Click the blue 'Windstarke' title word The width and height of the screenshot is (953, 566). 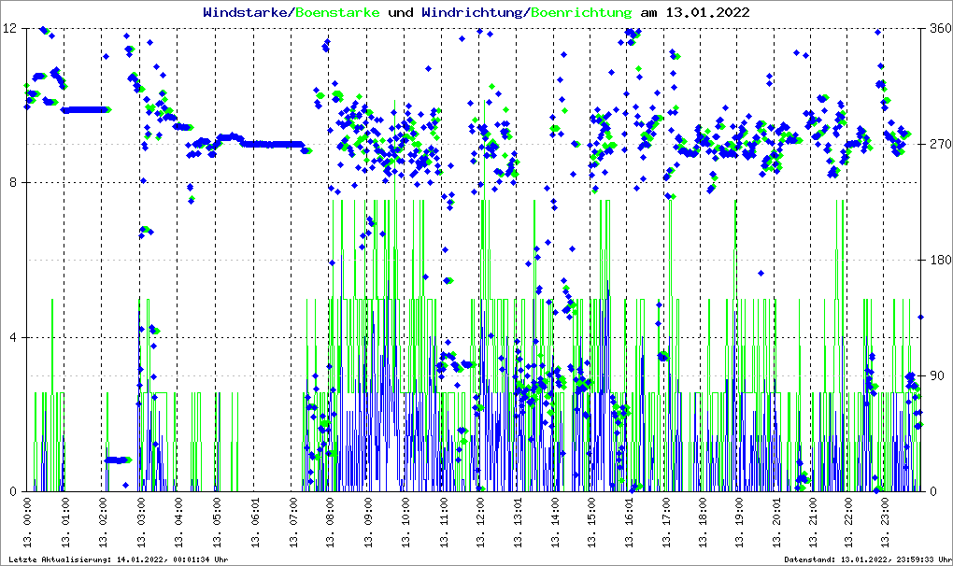(247, 13)
